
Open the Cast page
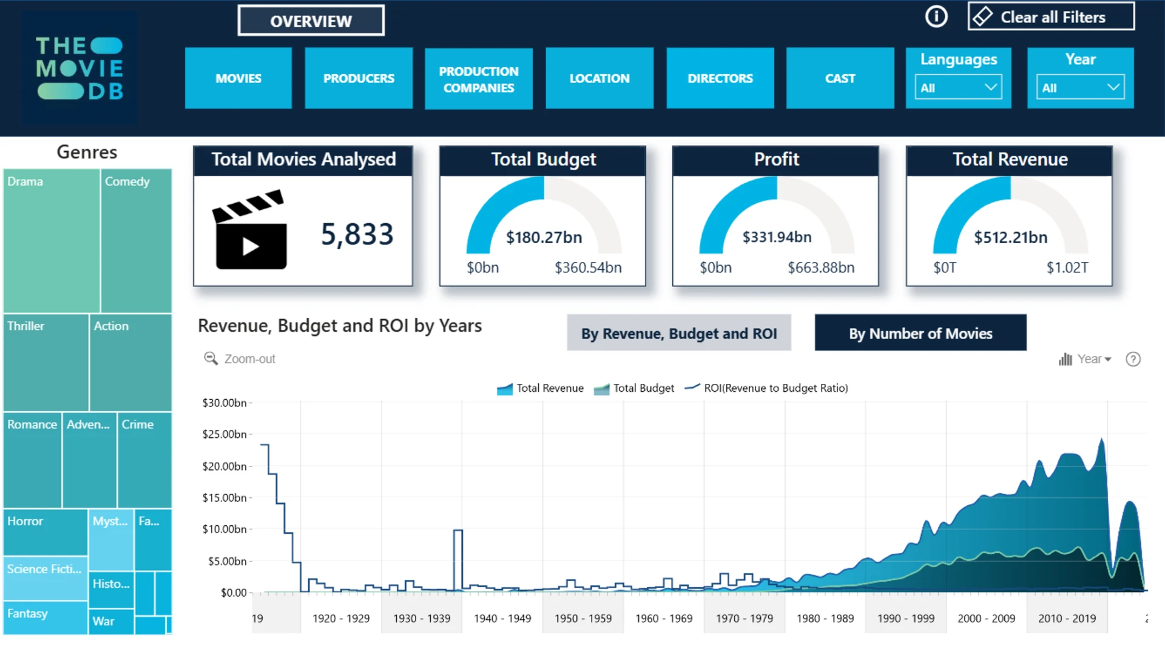(x=840, y=78)
